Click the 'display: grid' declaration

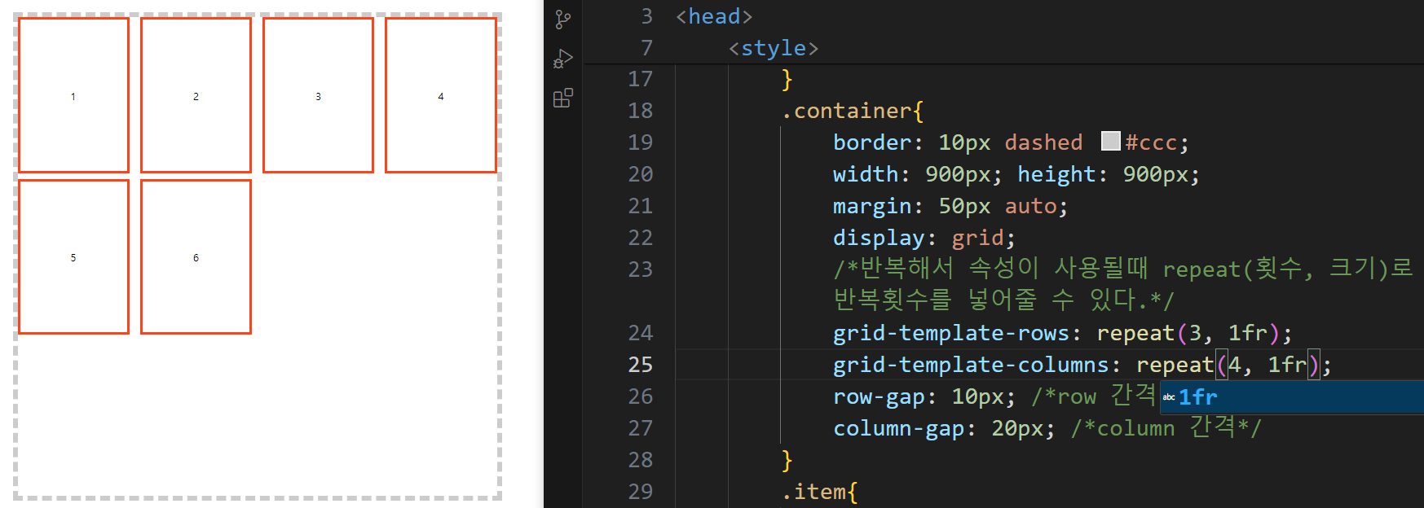[x=924, y=238]
